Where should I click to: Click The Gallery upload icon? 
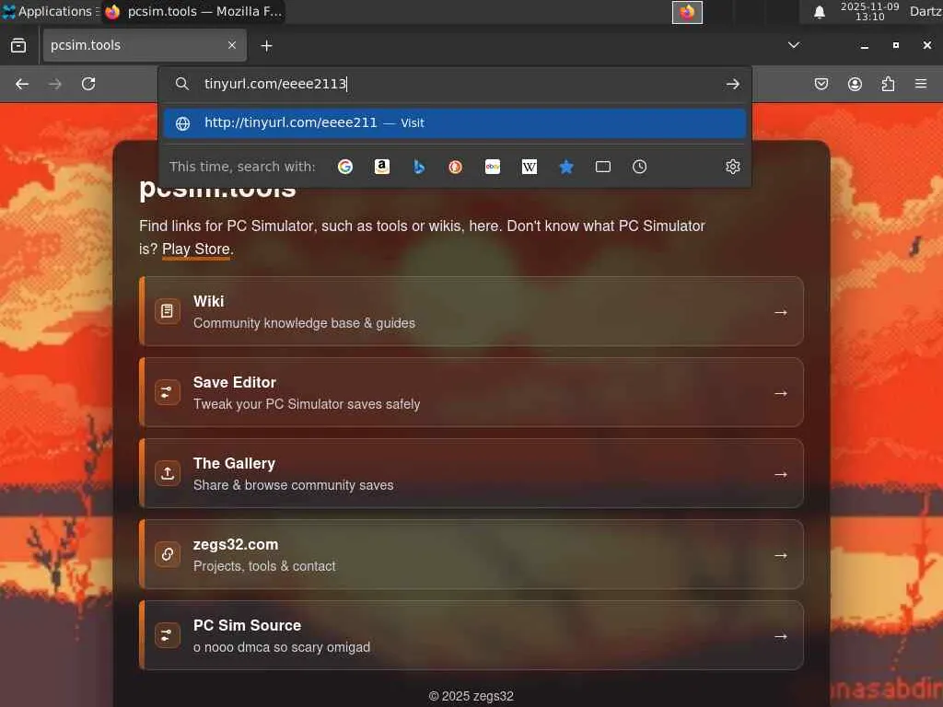(168, 474)
